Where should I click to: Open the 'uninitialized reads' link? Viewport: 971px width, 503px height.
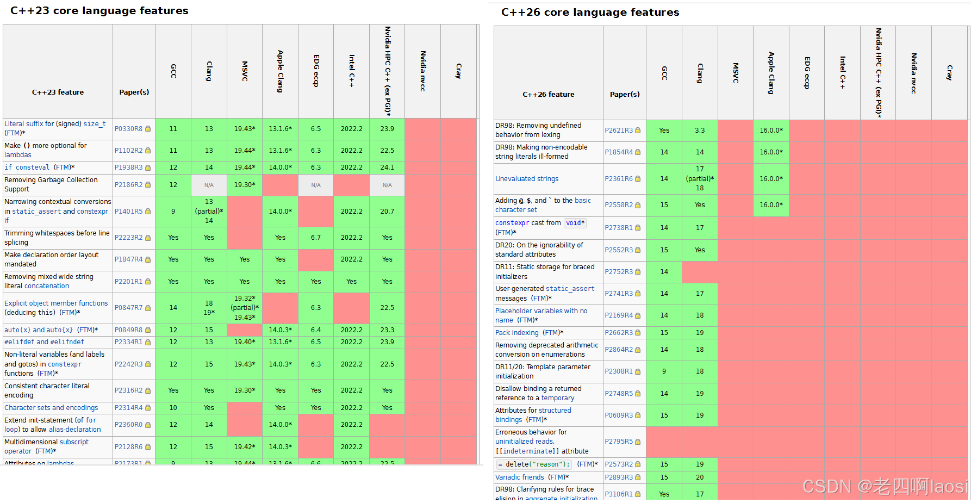[524, 442]
